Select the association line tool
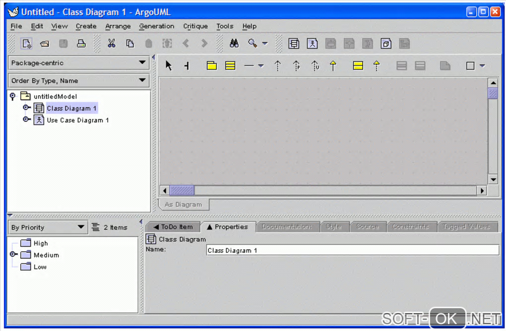 pos(249,66)
